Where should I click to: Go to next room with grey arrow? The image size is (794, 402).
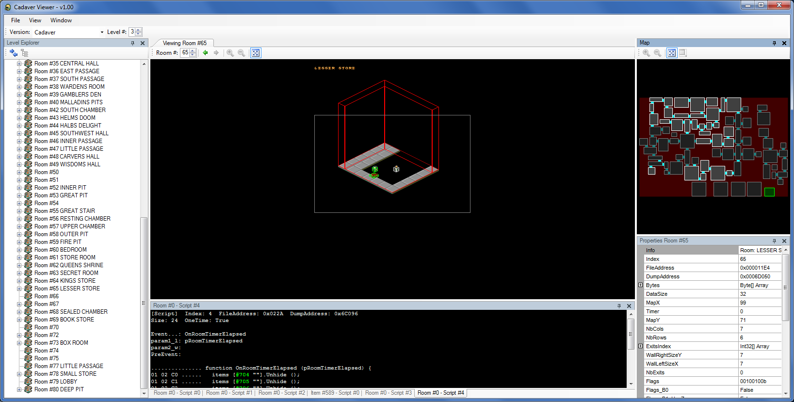216,53
